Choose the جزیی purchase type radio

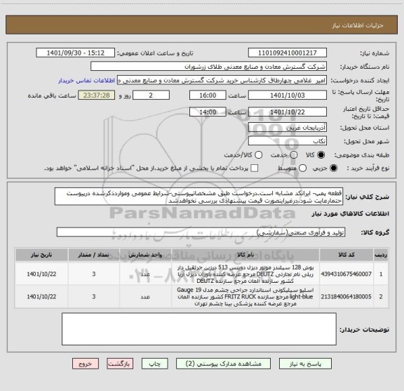tap(333, 168)
